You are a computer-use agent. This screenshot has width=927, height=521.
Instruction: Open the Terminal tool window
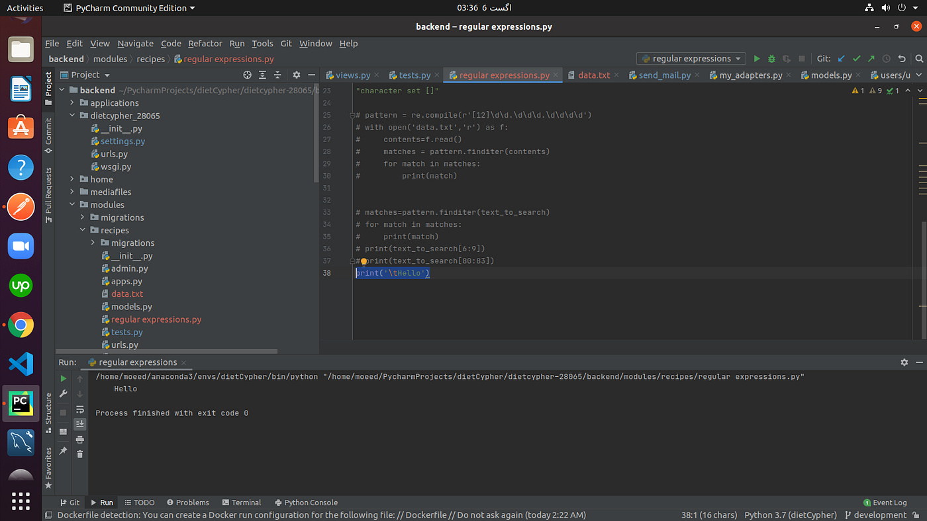point(242,502)
